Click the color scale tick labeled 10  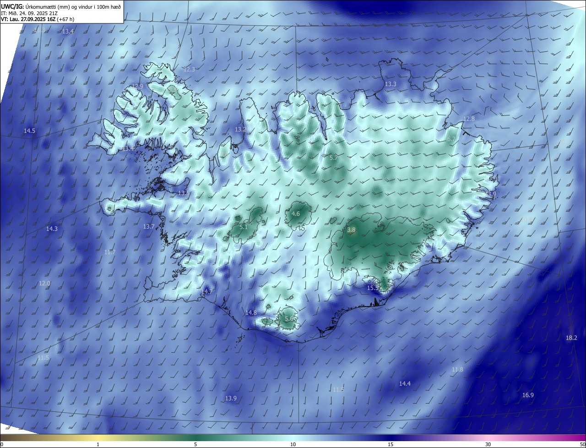tap(293, 444)
